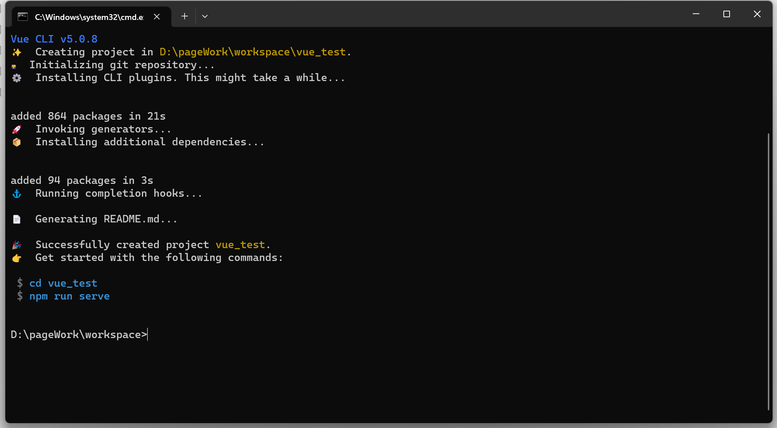Click the cmd icon in the tab

[x=23, y=17]
